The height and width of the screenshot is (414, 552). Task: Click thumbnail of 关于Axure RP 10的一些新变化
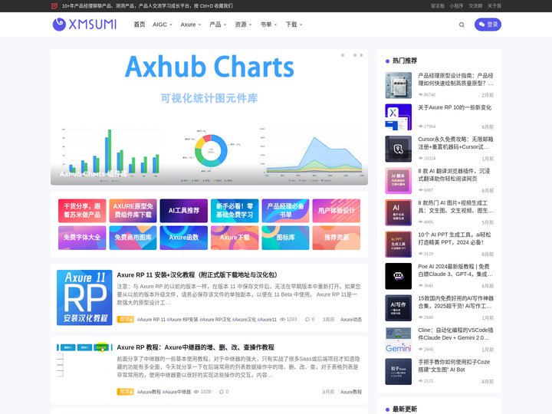[x=398, y=117]
